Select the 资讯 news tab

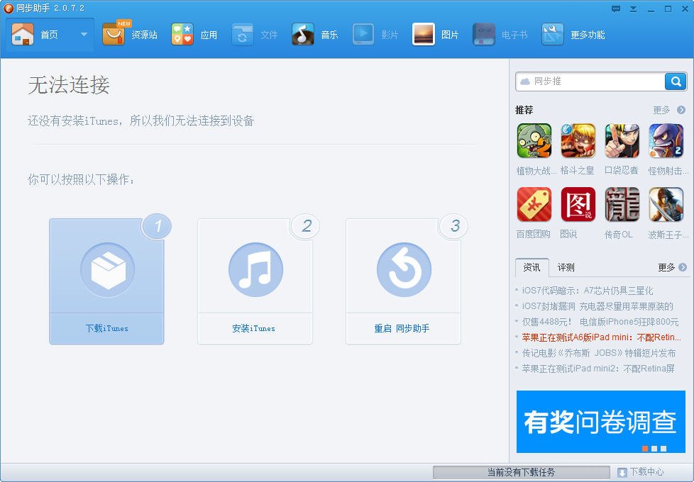tap(532, 267)
